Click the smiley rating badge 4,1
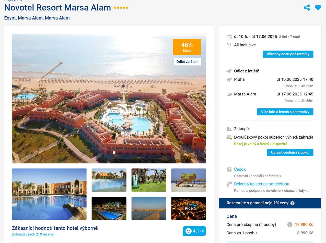The image size is (326, 243). pos(194,231)
